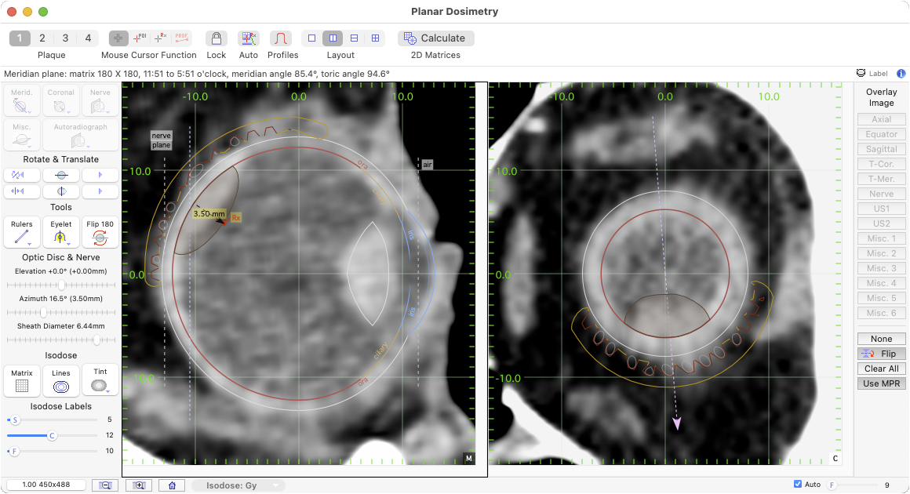Select the four-pane grid layout

click(375, 38)
